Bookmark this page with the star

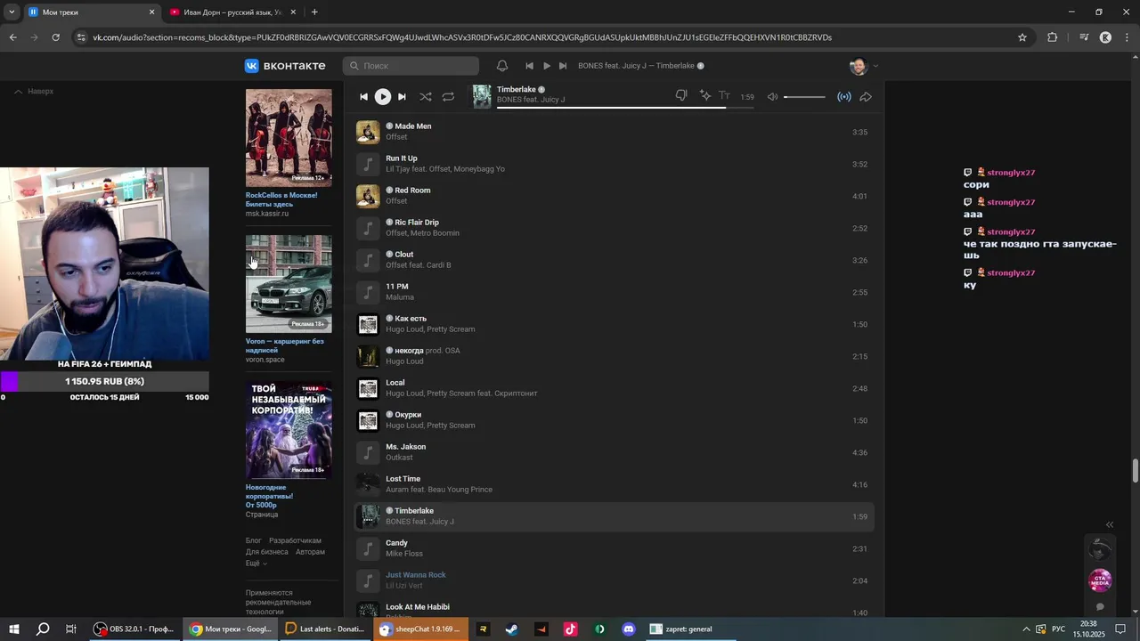(1022, 37)
